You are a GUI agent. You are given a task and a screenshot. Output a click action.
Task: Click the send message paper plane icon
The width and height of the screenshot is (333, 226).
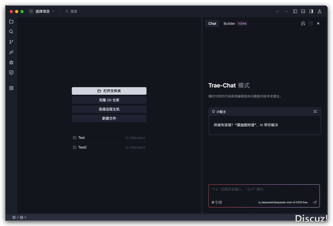click(315, 202)
